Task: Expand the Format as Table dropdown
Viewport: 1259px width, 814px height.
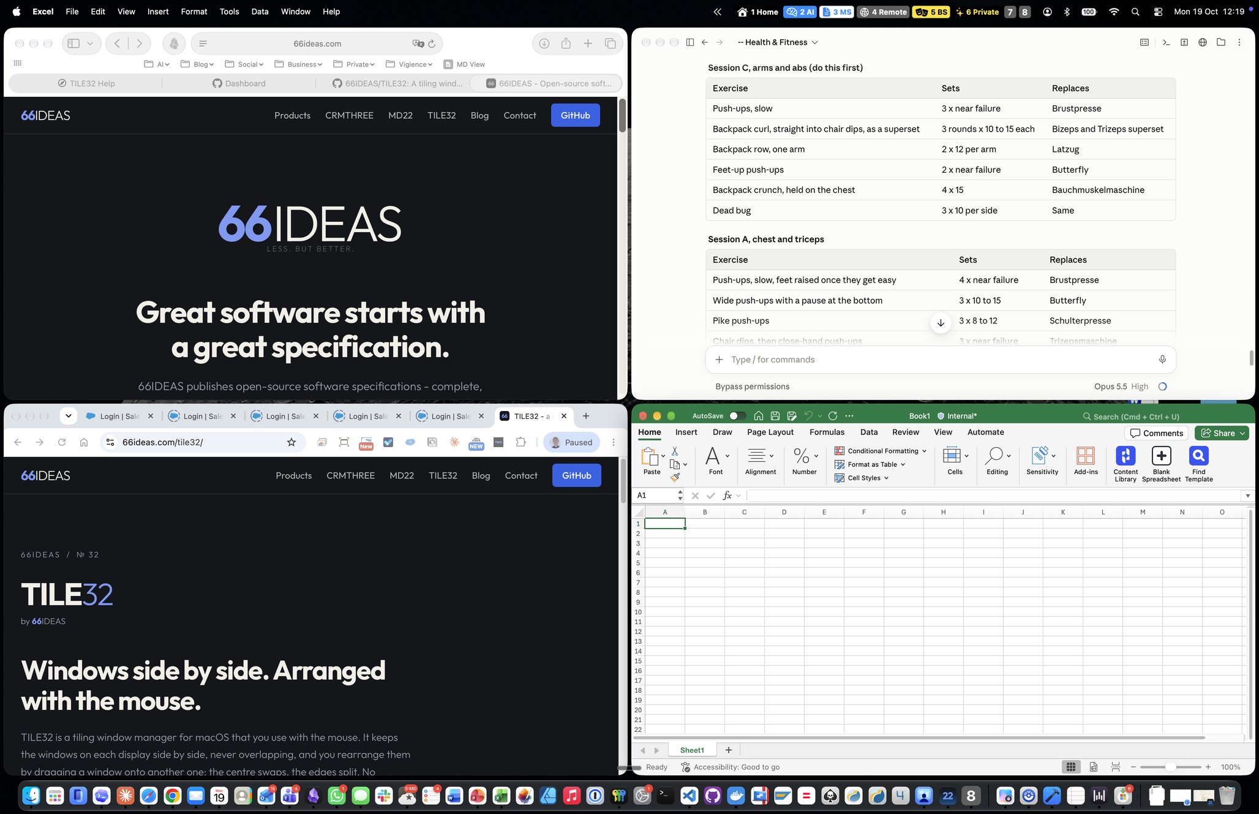Action: coord(870,464)
